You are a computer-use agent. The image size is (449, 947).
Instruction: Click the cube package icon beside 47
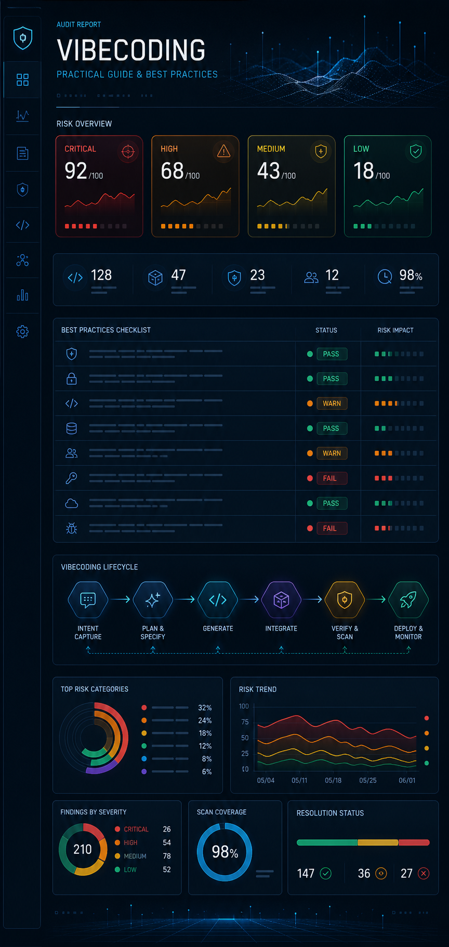point(155,278)
